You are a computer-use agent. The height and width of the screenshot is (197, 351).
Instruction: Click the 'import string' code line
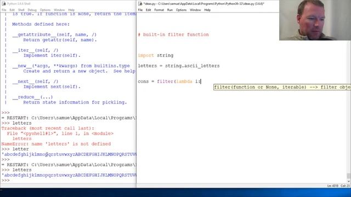(x=156, y=55)
